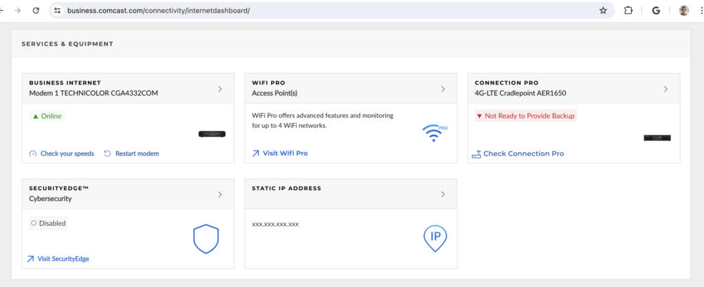This screenshot has height=287, width=704.
Task: Expand the Connection Pro card chevron
Action: tap(665, 89)
